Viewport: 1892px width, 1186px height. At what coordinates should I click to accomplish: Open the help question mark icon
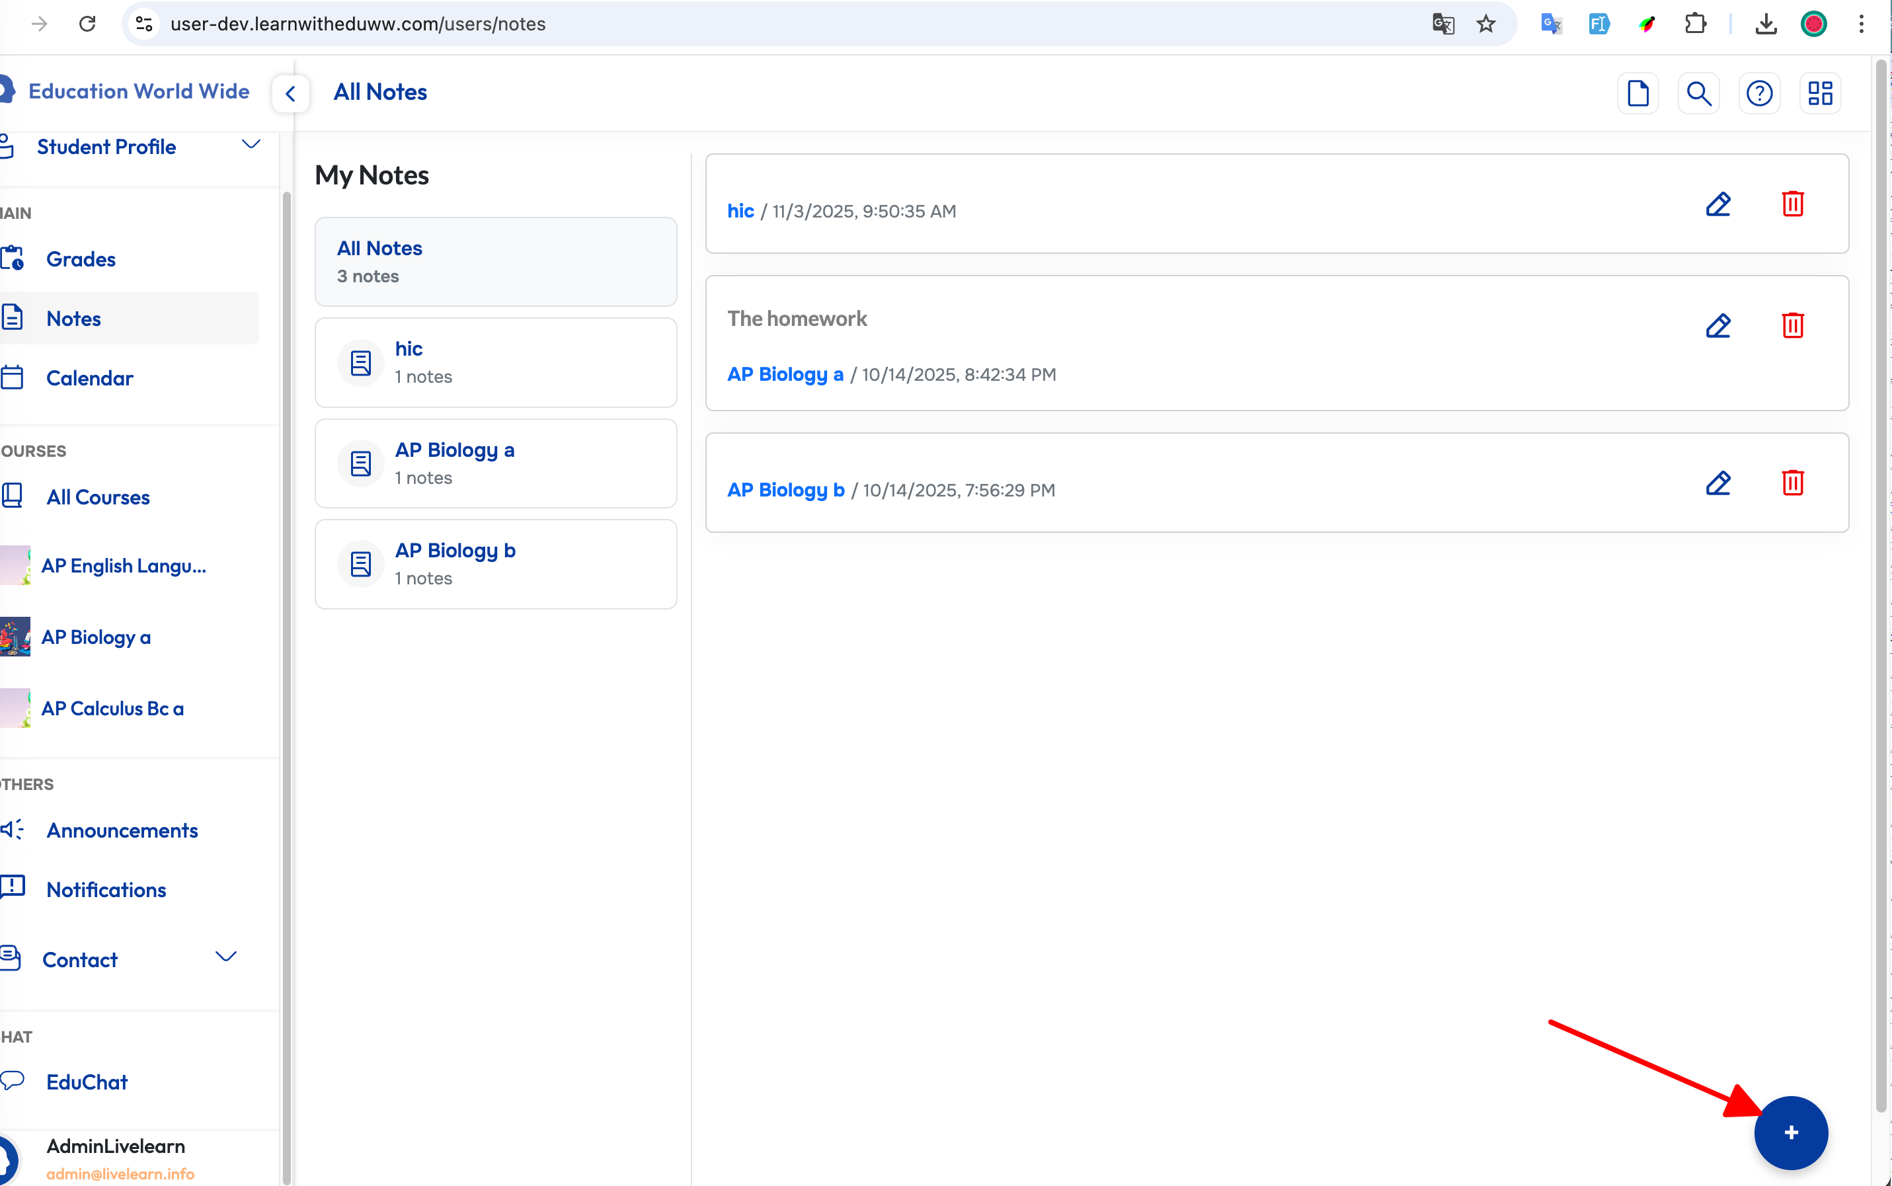(1759, 93)
